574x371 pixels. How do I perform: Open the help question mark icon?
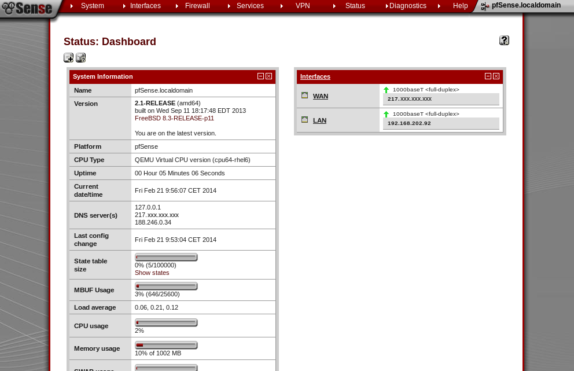click(504, 40)
